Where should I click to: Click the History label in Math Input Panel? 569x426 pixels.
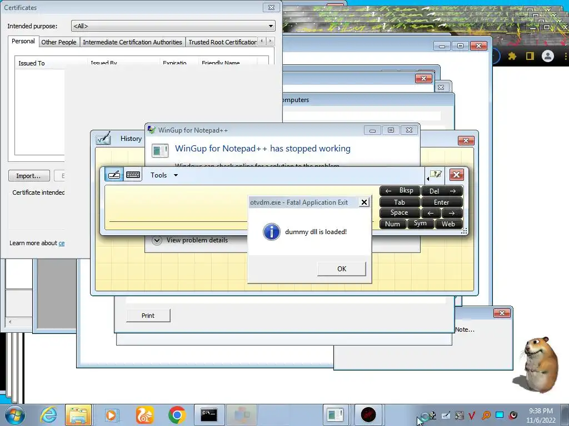[131, 138]
